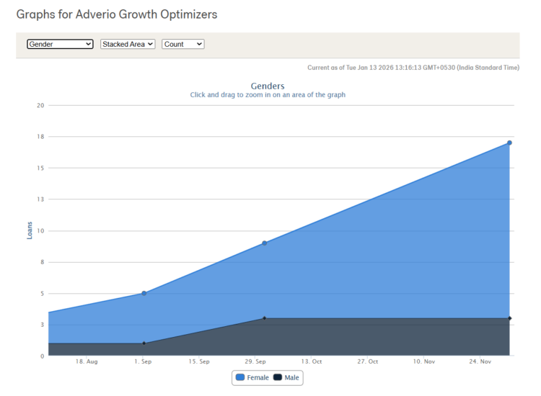
Task: Expand the Count measure dropdown
Action: pyautogui.click(x=183, y=44)
